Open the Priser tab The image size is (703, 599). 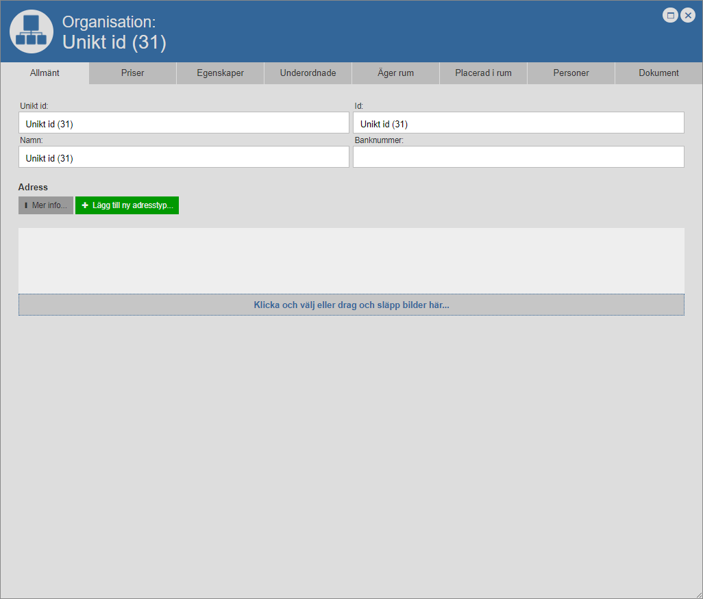pos(133,73)
